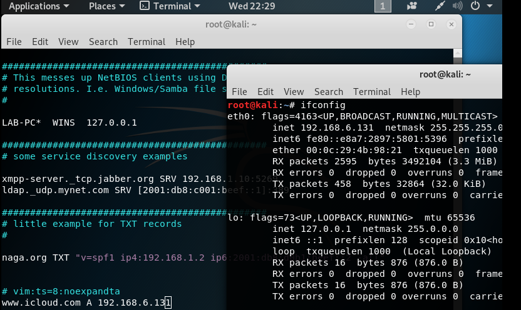Screen dimensions: 521x310
Task: Click '# vim:ts=8:noexpandta' line
Action: tap(61, 291)
